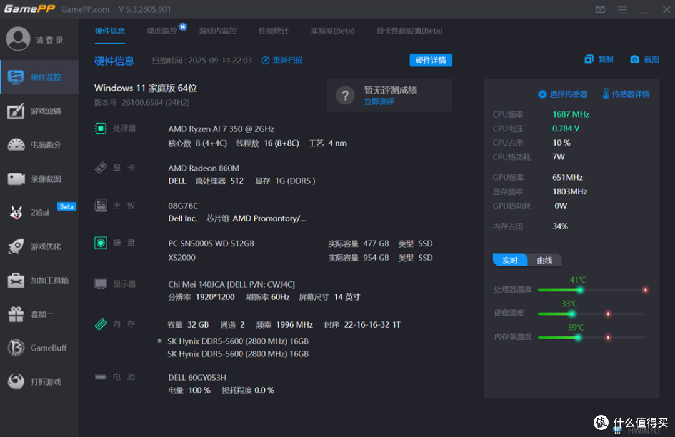Open 游戏滤镜 in the sidebar
Image resolution: width=675 pixels, height=437 pixels.
click(x=39, y=111)
